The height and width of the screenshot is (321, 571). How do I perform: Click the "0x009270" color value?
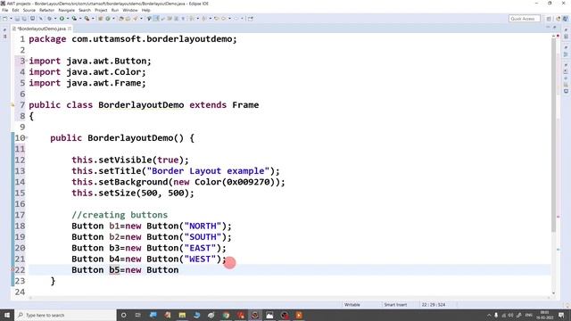point(248,182)
